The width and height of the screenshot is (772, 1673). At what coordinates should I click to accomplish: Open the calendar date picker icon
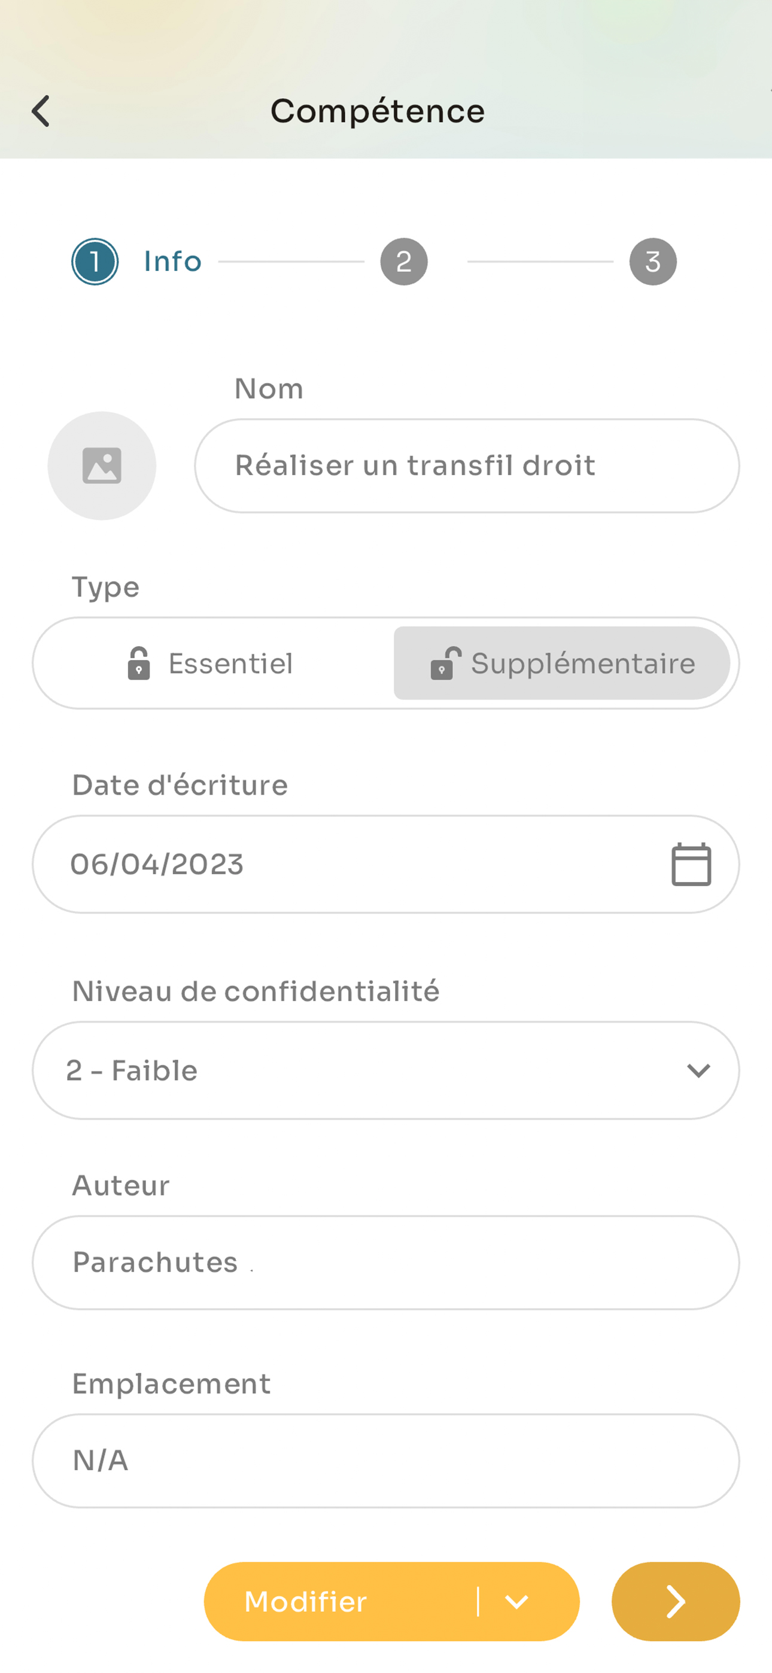pos(691,865)
